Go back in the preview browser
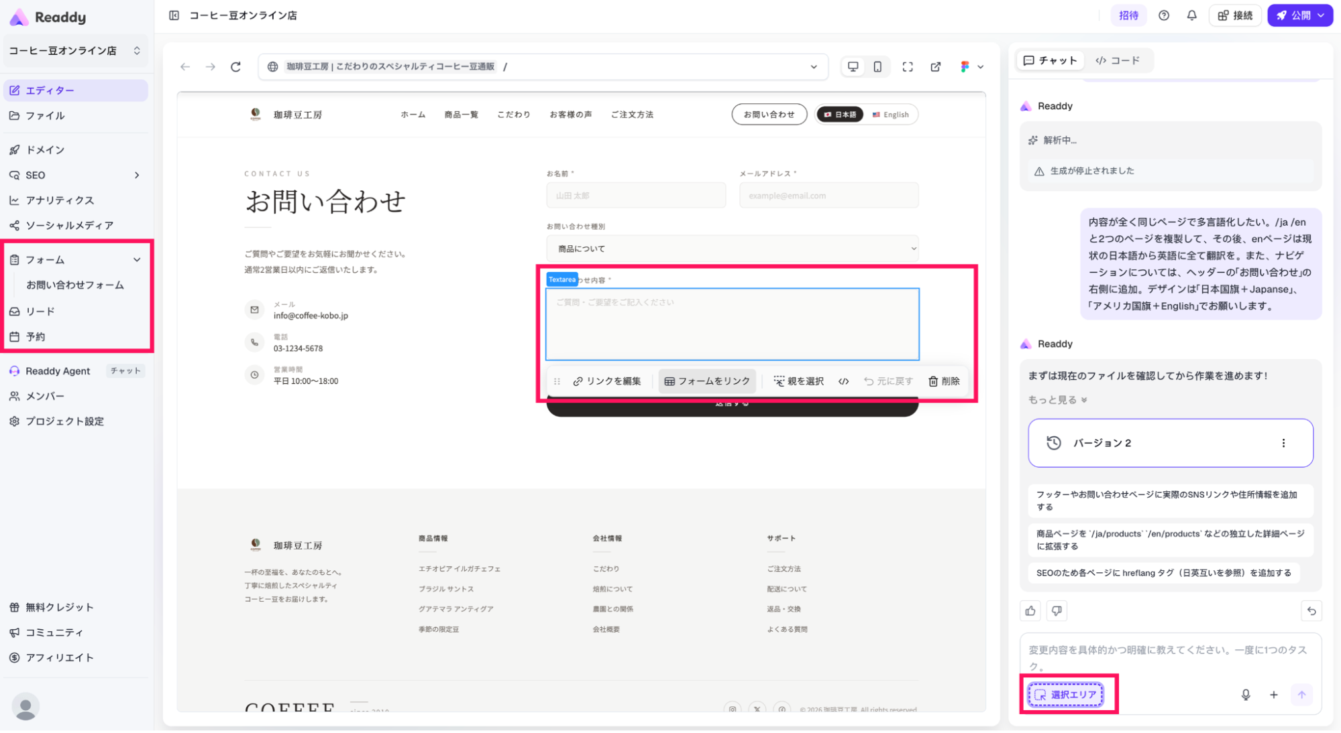 coord(185,66)
